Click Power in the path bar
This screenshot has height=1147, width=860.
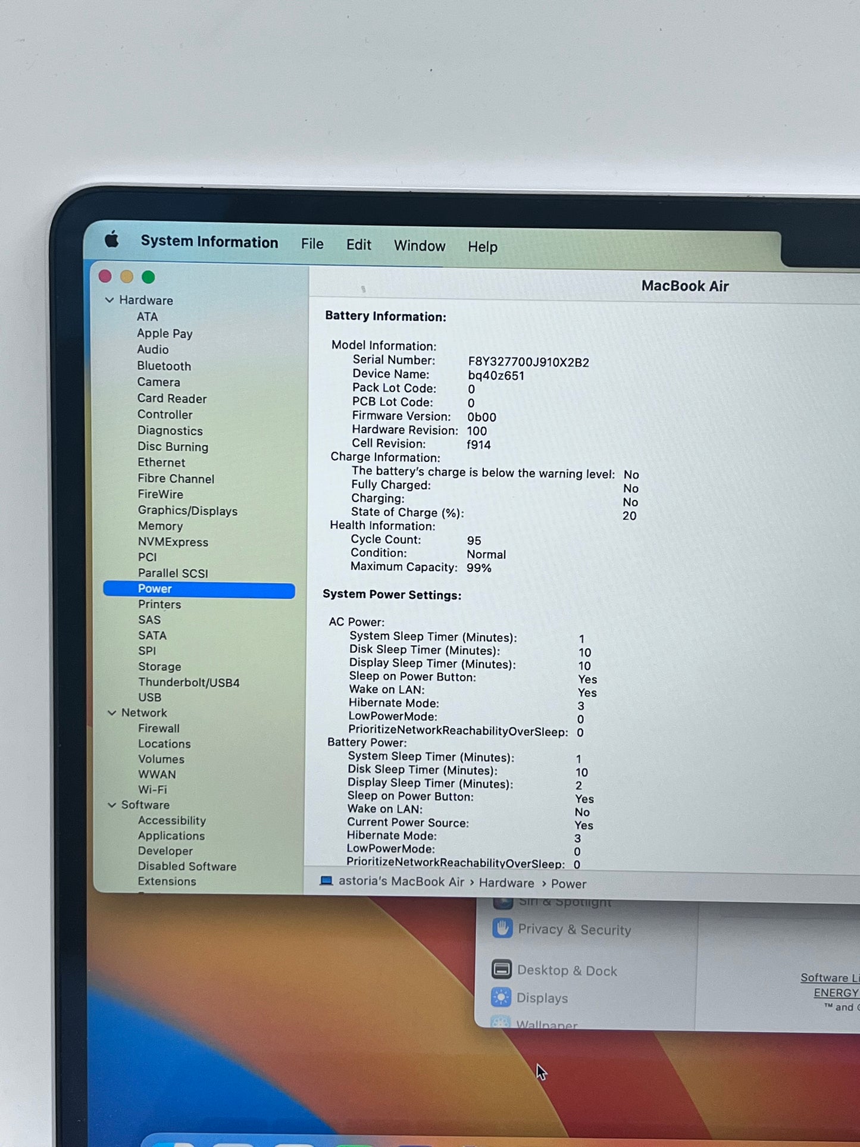point(568,884)
